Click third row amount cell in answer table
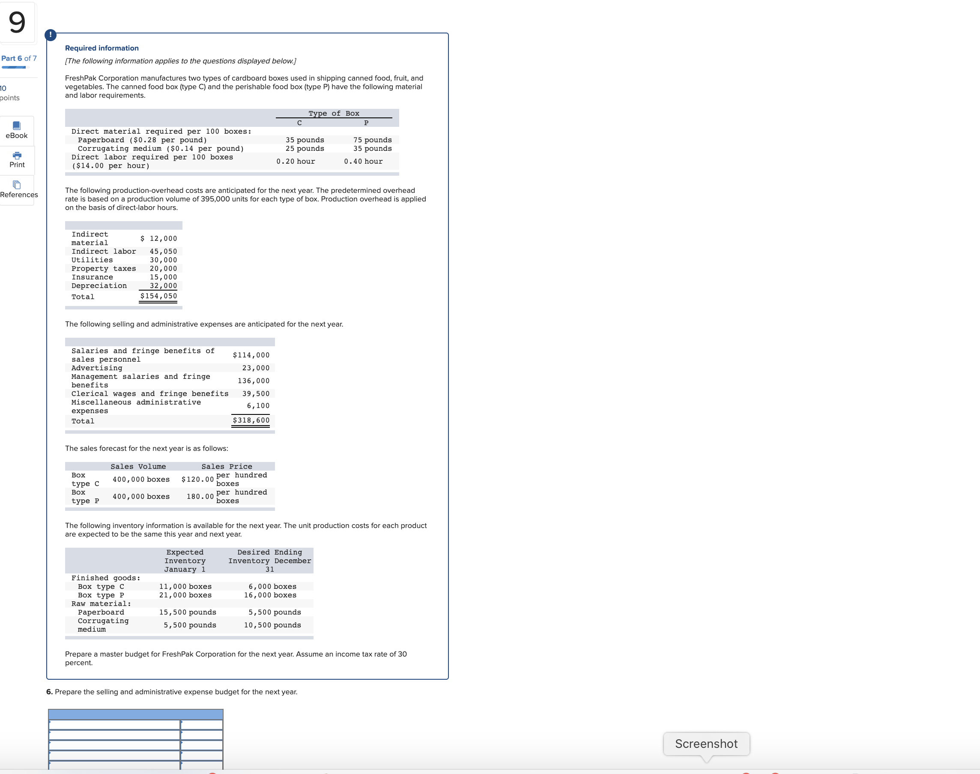This screenshot has height=774, width=980. (x=201, y=745)
